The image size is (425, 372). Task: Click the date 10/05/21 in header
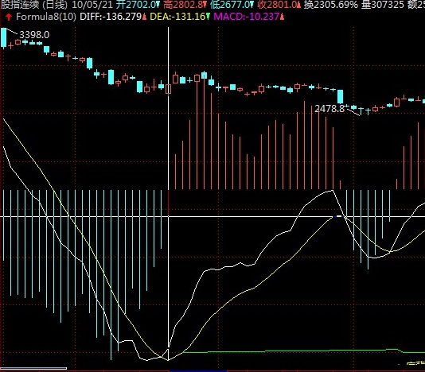coord(92,4)
